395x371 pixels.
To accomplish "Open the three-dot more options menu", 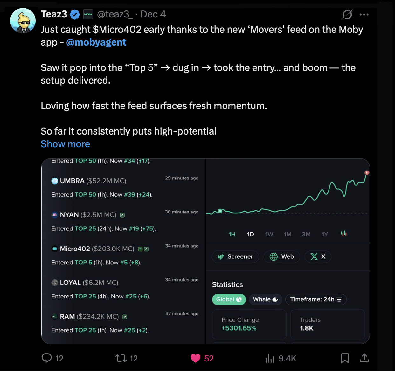I will tap(364, 14).
